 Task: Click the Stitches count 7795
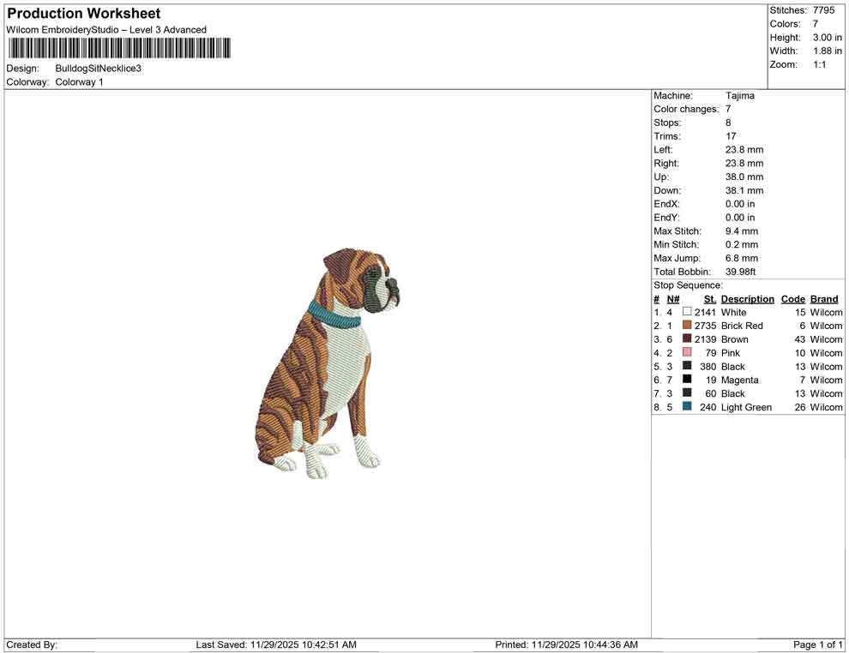coord(823,10)
